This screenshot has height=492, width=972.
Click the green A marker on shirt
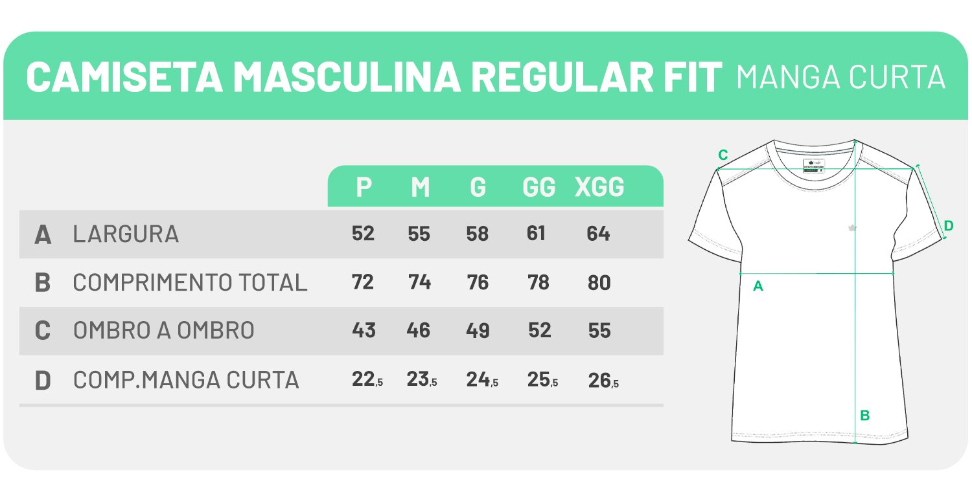pyautogui.click(x=758, y=286)
